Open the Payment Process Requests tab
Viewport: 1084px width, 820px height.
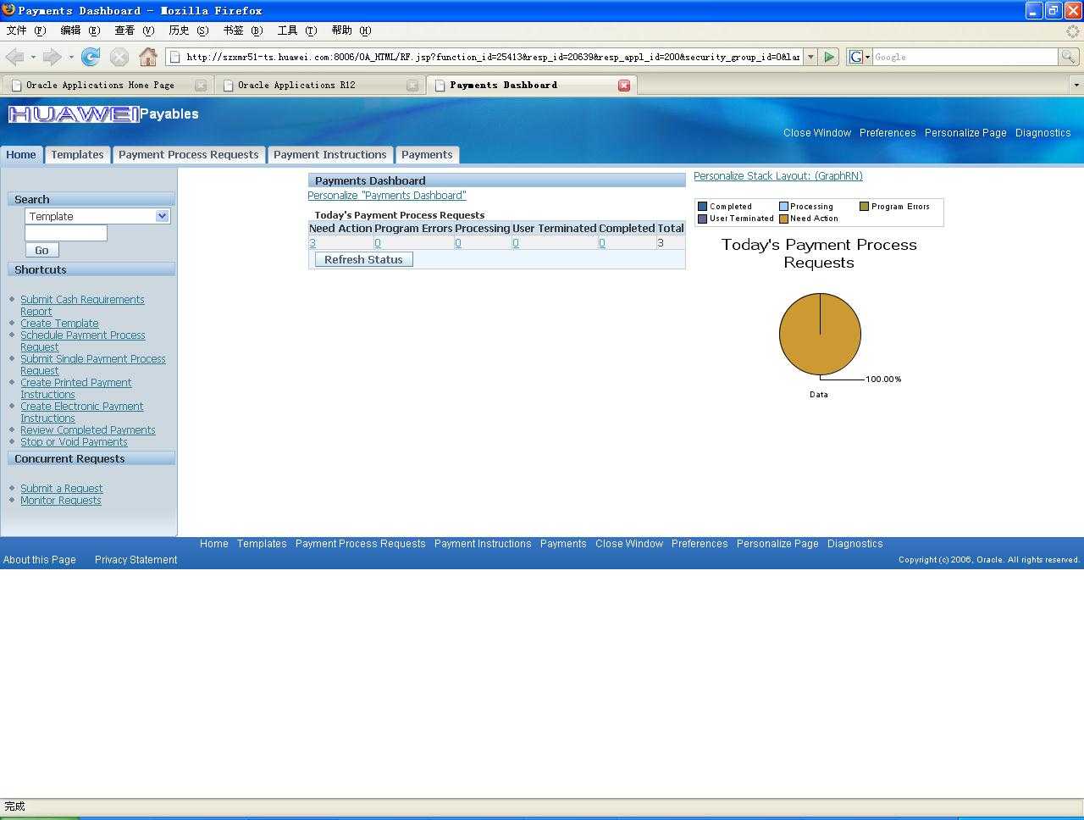point(188,154)
